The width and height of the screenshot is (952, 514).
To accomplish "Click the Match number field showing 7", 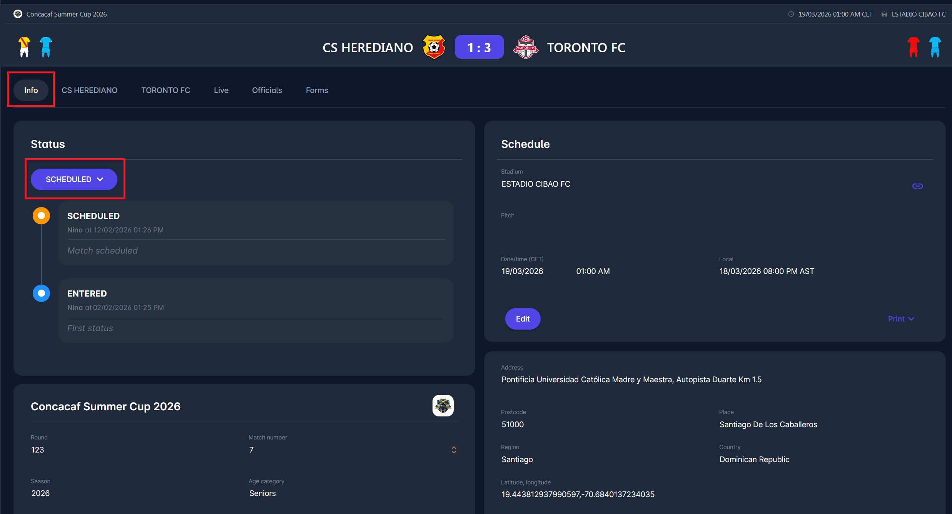I will coord(346,449).
